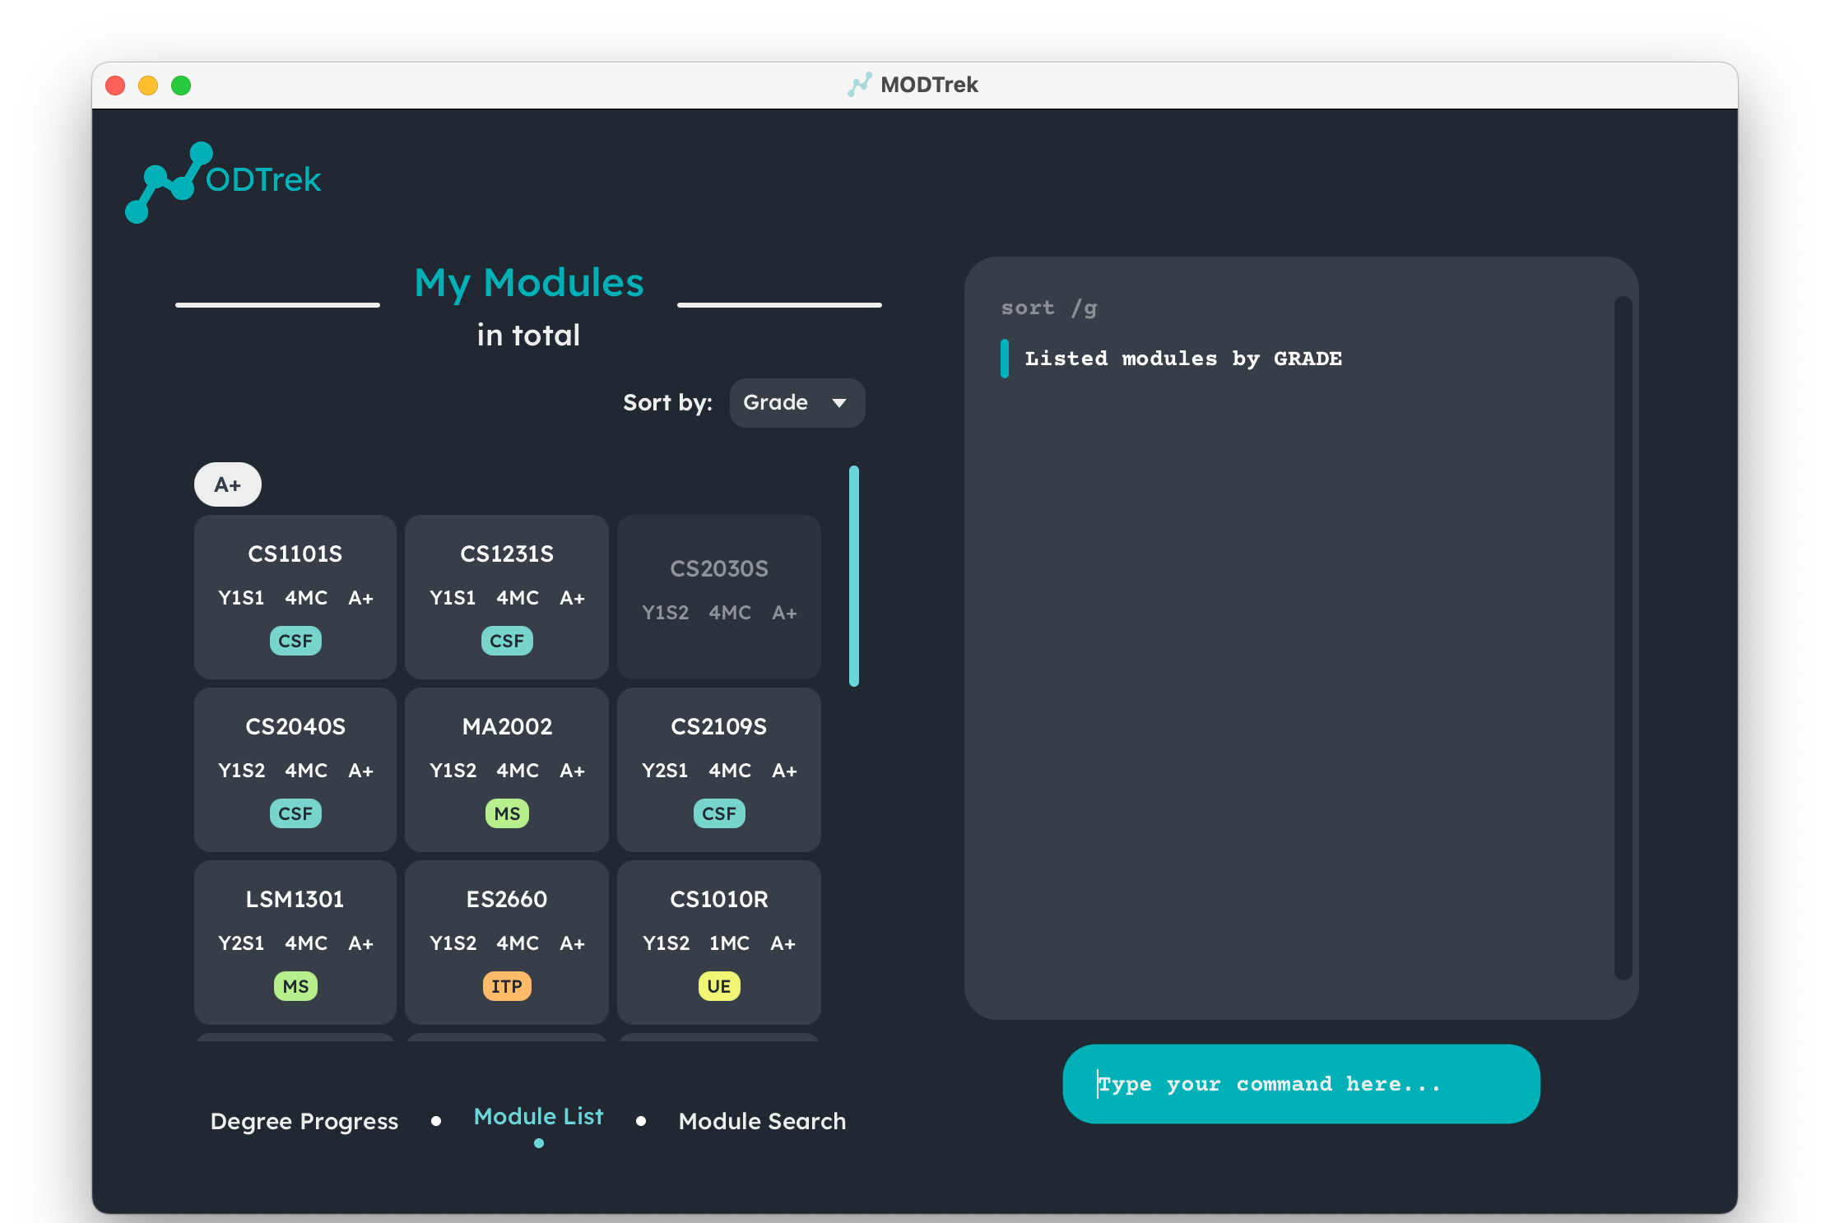Minimize the MODTrek window
This screenshot has width=1830, height=1223.
148,86
